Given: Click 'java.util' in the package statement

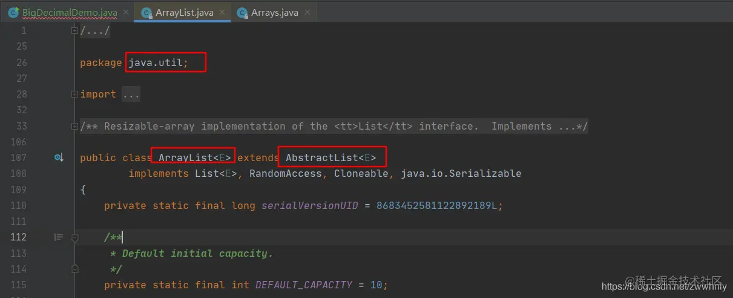Looking at the screenshot, I should [156, 62].
